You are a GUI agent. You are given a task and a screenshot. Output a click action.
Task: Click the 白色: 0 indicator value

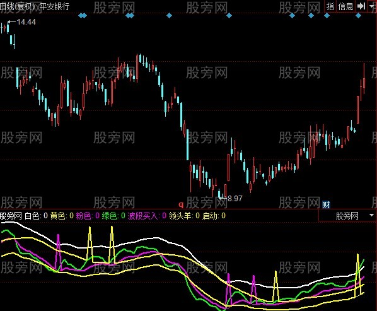tap(37, 216)
